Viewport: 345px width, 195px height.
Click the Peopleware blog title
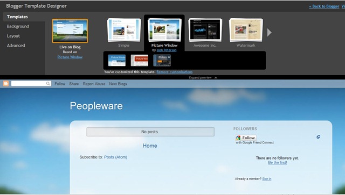point(96,106)
